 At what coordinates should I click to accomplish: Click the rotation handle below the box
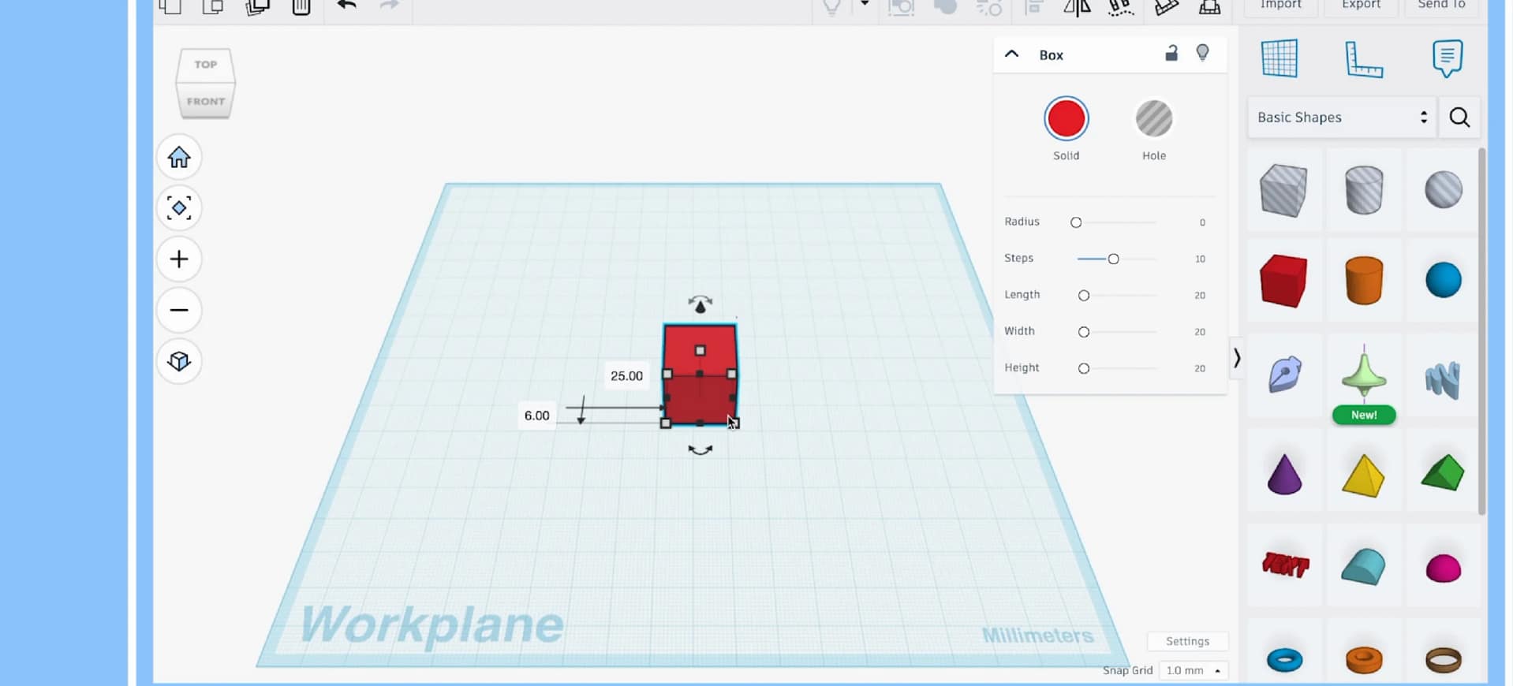(x=700, y=450)
